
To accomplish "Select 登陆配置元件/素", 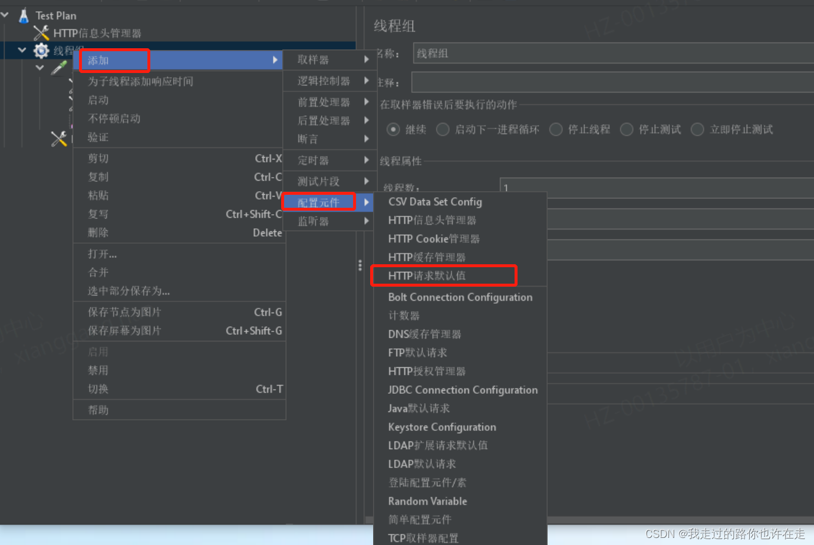I will 460,483.
